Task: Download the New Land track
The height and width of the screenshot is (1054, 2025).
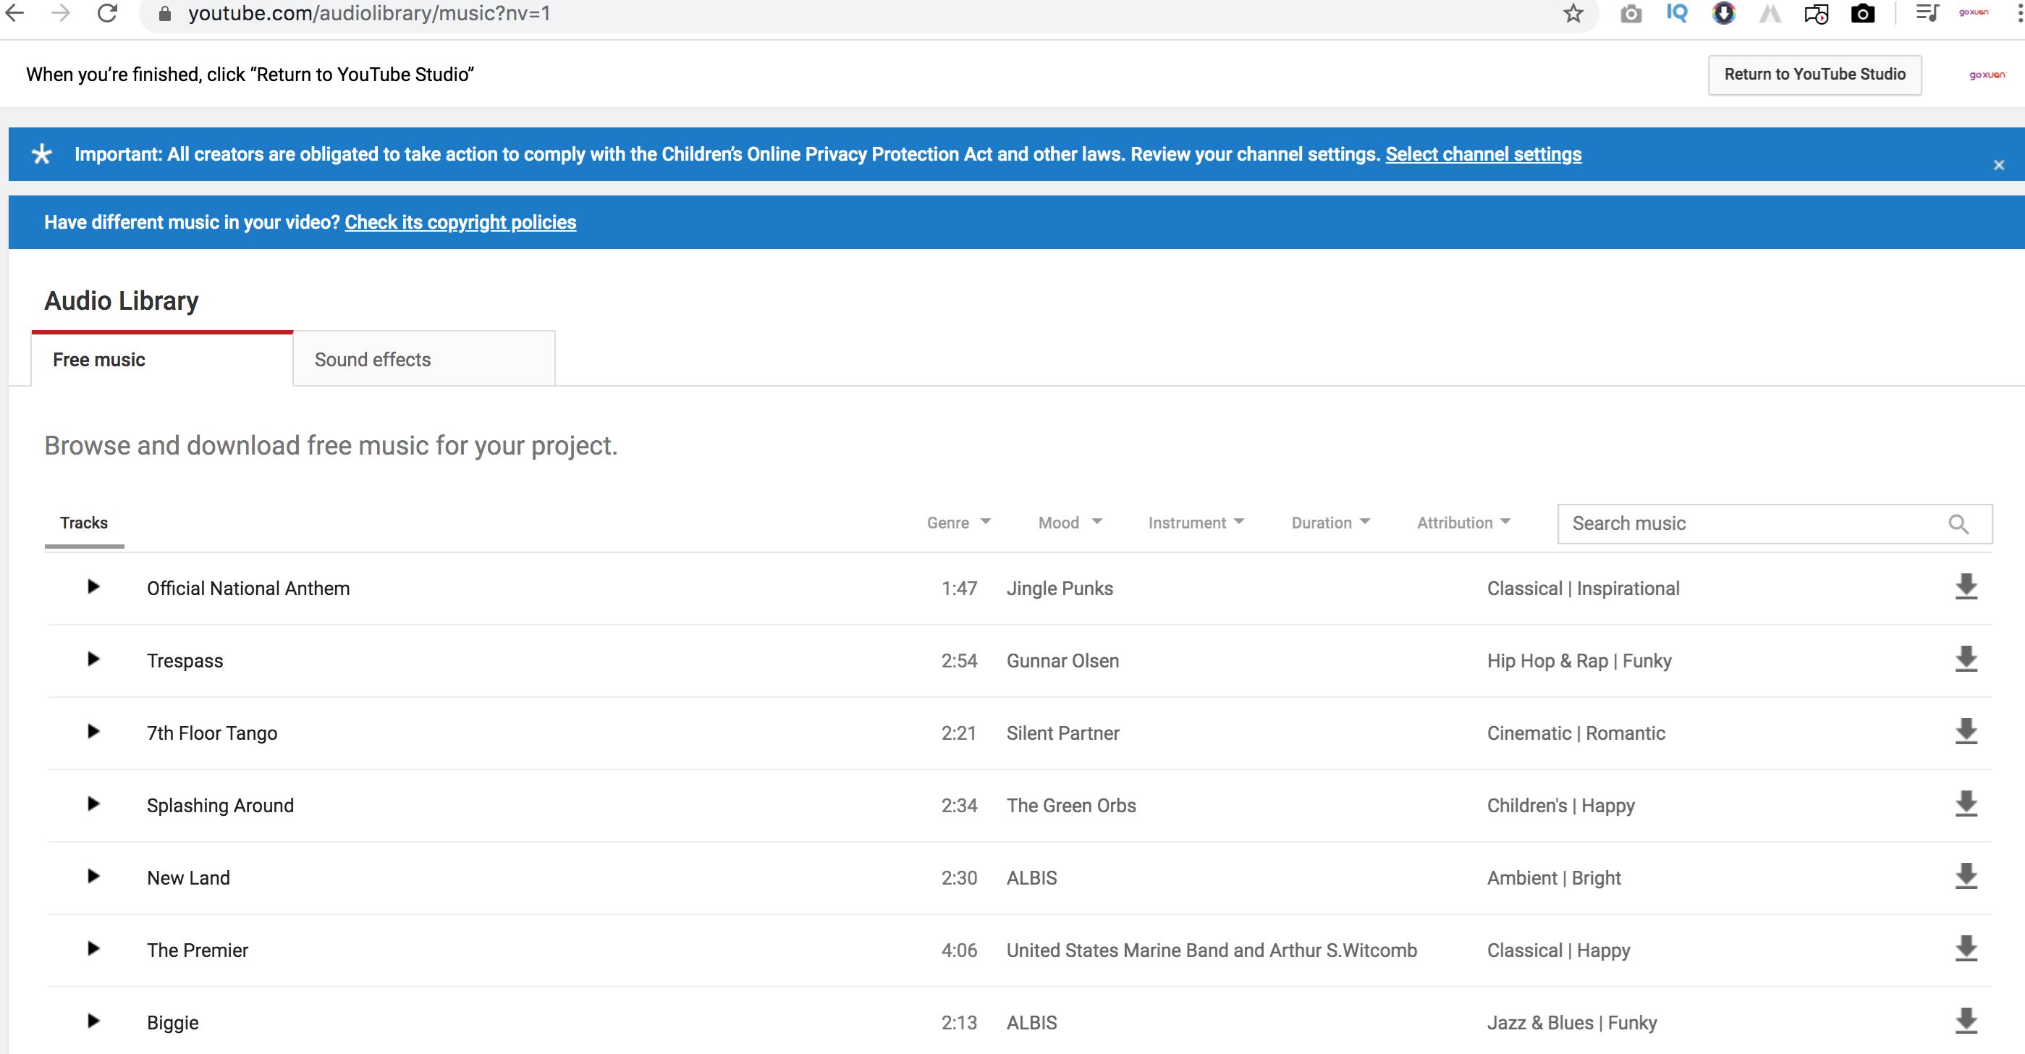Action: point(1965,876)
